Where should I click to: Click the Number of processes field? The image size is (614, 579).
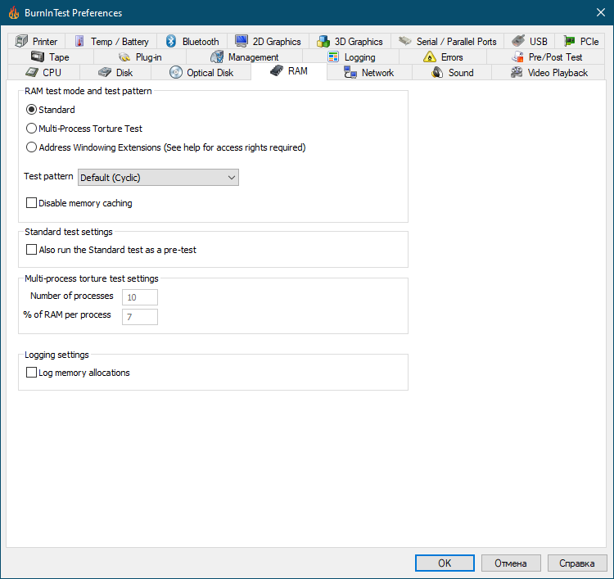(x=140, y=297)
